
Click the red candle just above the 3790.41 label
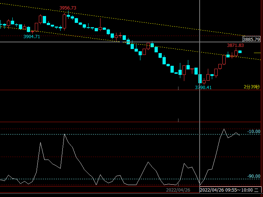tap(204, 81)
